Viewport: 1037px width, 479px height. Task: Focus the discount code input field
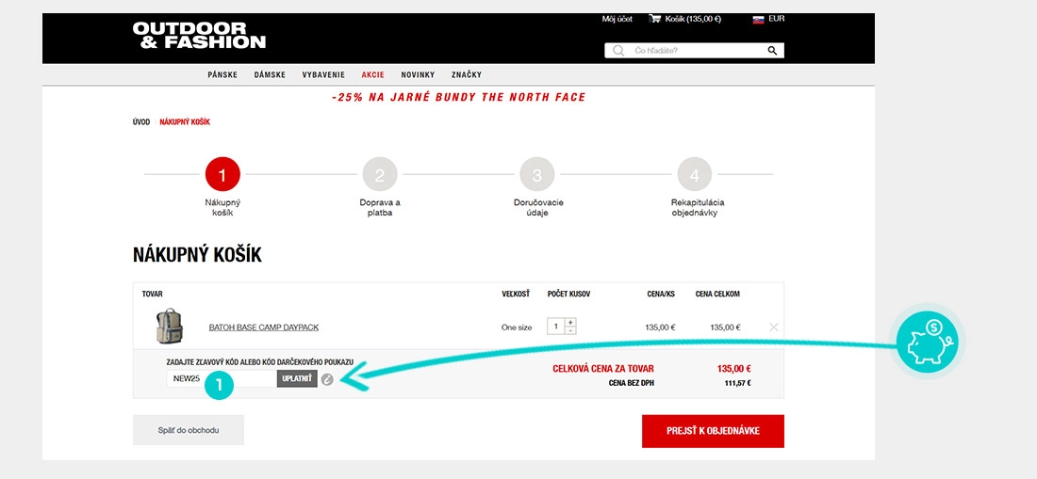[x=222, y=378]
